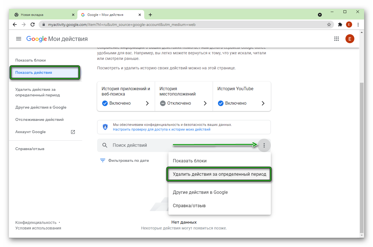Click the lock icon in address bar

tap(43, 25)
